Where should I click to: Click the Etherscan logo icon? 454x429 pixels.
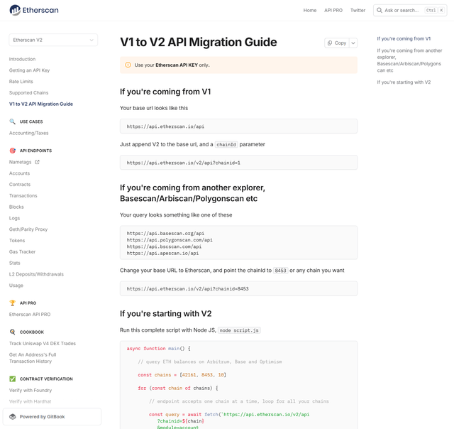pos(15,10)
